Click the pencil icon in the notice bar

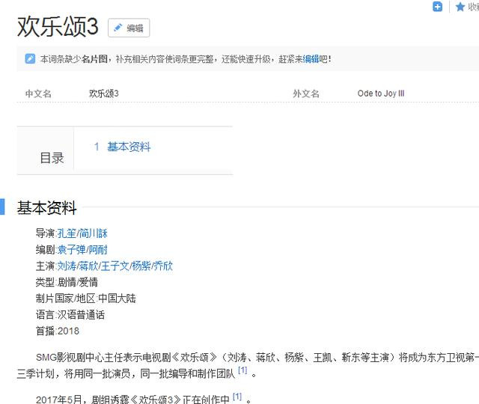[x=30, y=58]
